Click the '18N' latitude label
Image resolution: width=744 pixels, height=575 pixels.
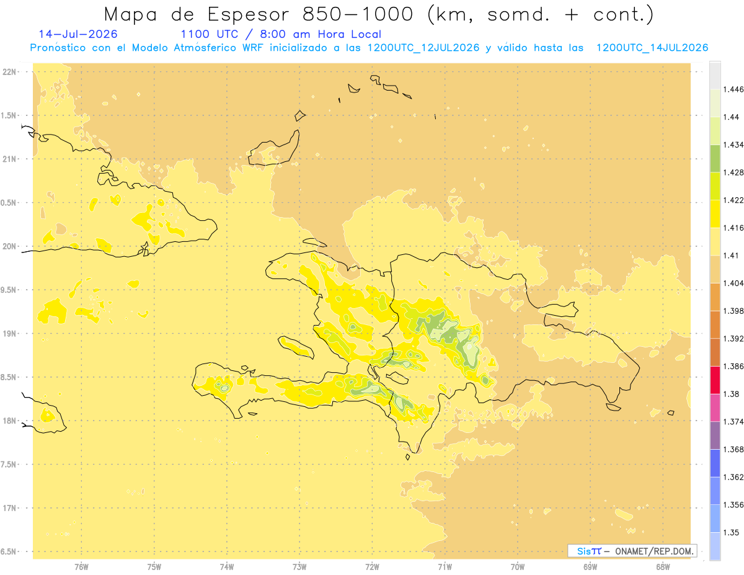click(10, 421)
